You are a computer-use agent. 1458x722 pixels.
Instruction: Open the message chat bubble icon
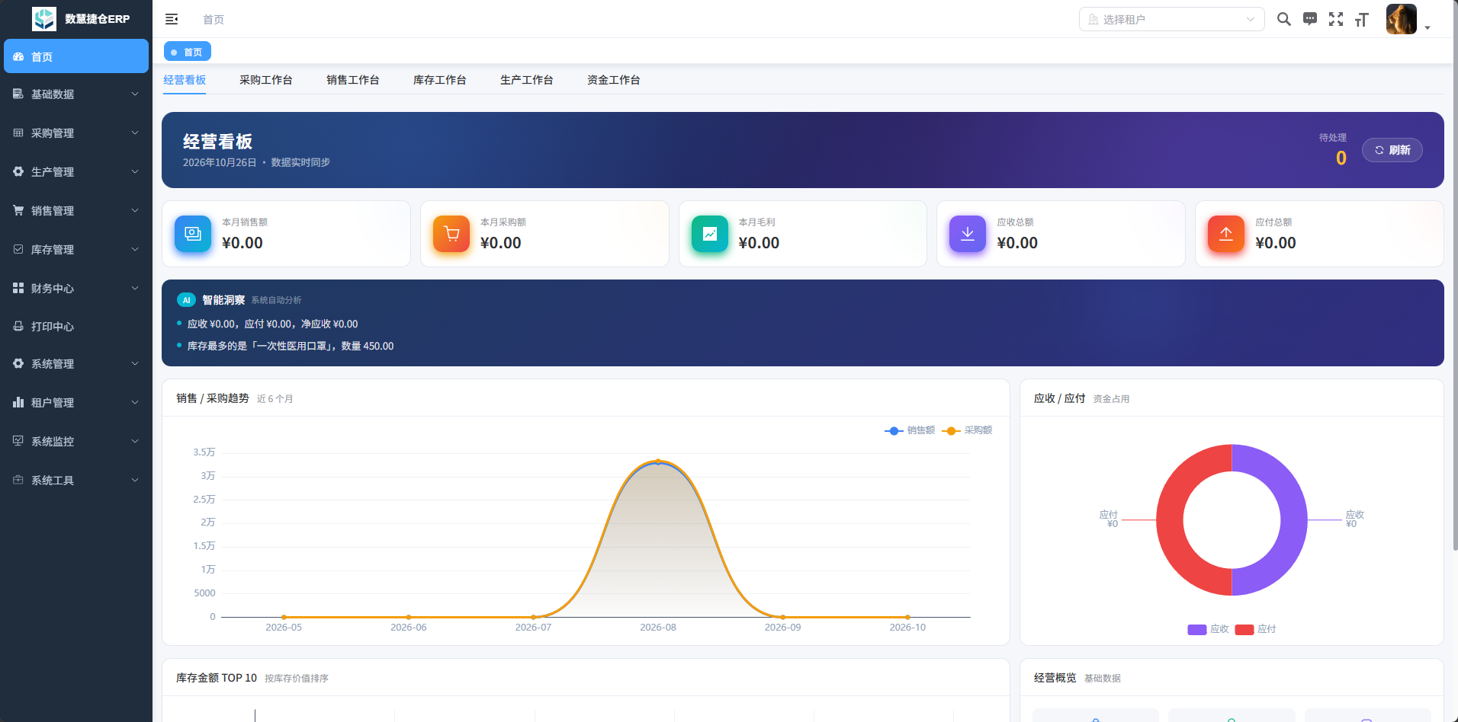coord(1310,19)
